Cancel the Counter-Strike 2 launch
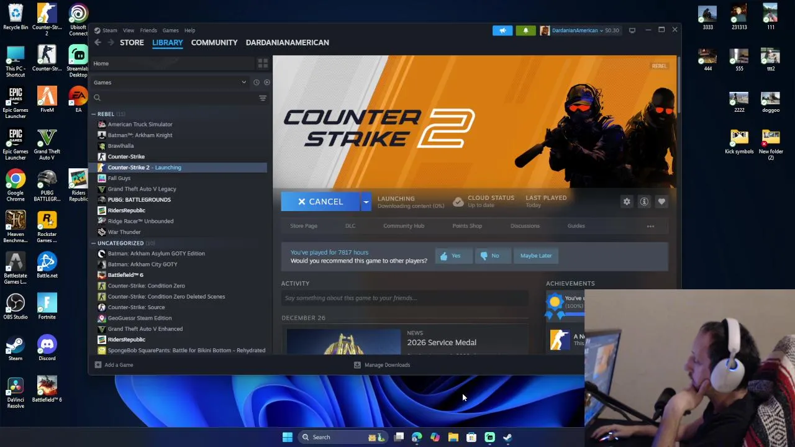Viewport: 795px width, 447px height. (320, 202)
